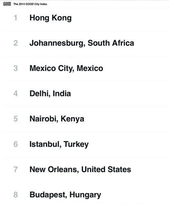Open the Budapest, Hungary entry
This screenshot has height=204, width=169.
pos(65,195)
